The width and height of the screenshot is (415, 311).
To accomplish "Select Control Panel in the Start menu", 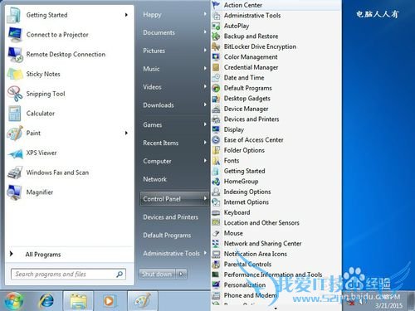I will pyautogui.click(x=174, y=199).
